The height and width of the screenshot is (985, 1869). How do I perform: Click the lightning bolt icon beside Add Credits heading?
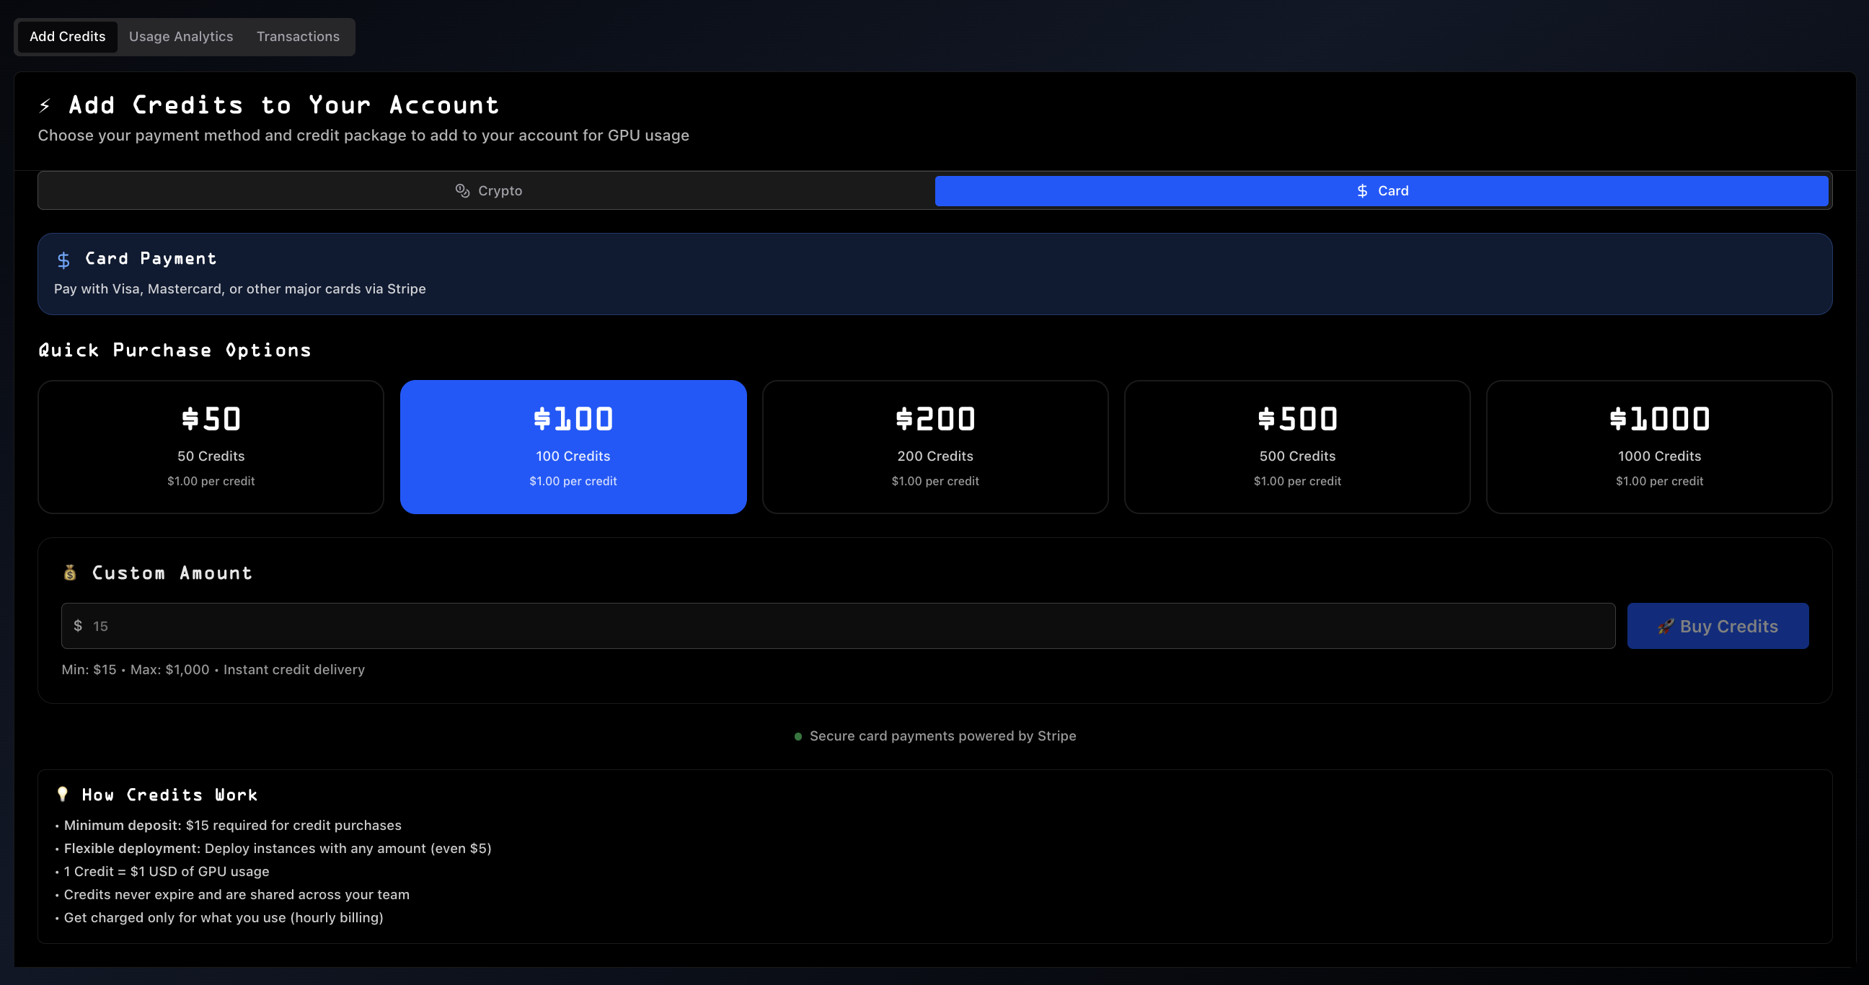coord(45,105)
